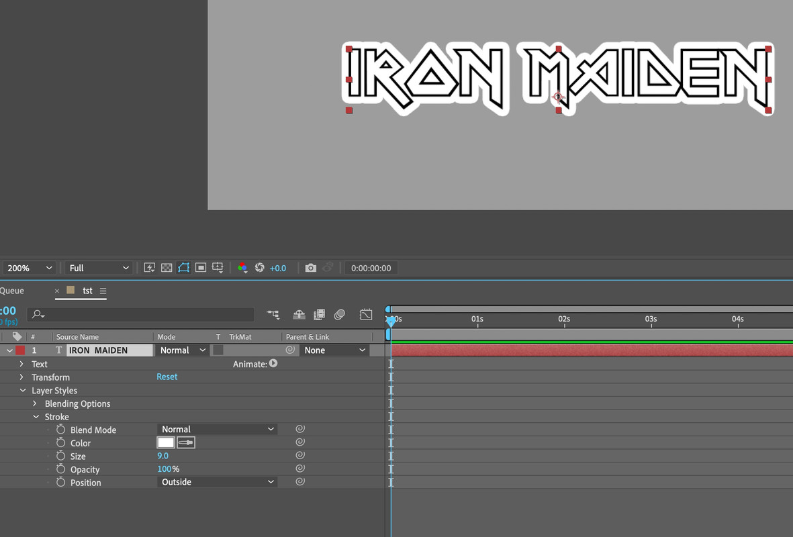Image resolution: width=793 pixels, height=537 pixels.
Task: Click Opacity property stopwatch icon
Action: pyautogui.click(x=60, y=469)
